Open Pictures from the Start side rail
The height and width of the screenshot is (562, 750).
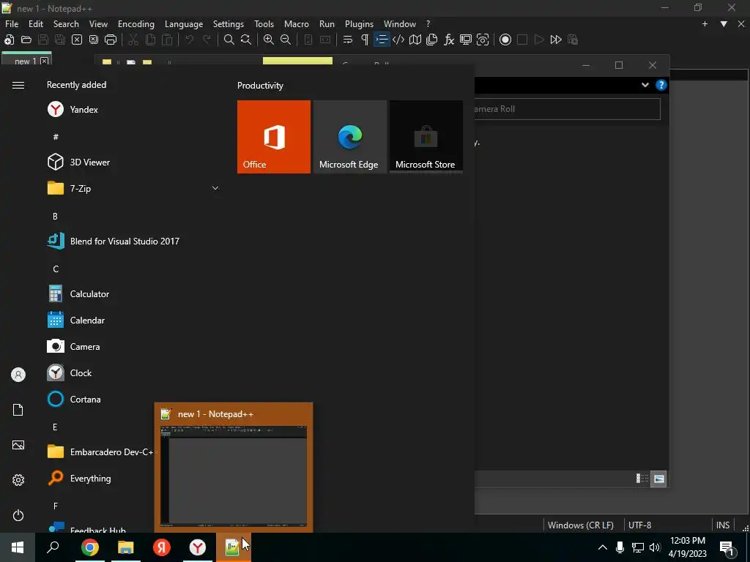18,445
